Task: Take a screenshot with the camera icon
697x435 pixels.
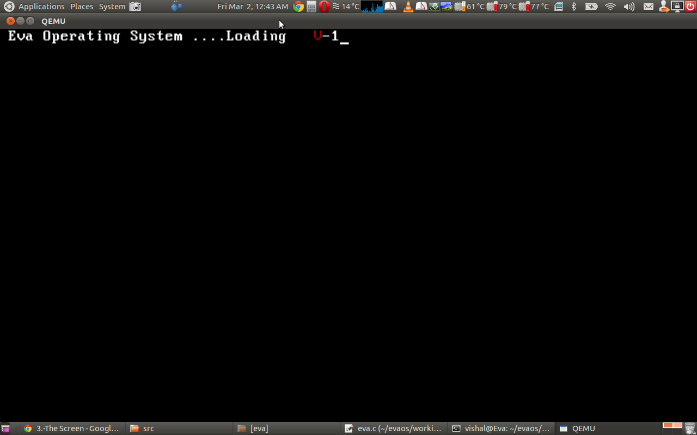Action: click(x=134, y=7)
